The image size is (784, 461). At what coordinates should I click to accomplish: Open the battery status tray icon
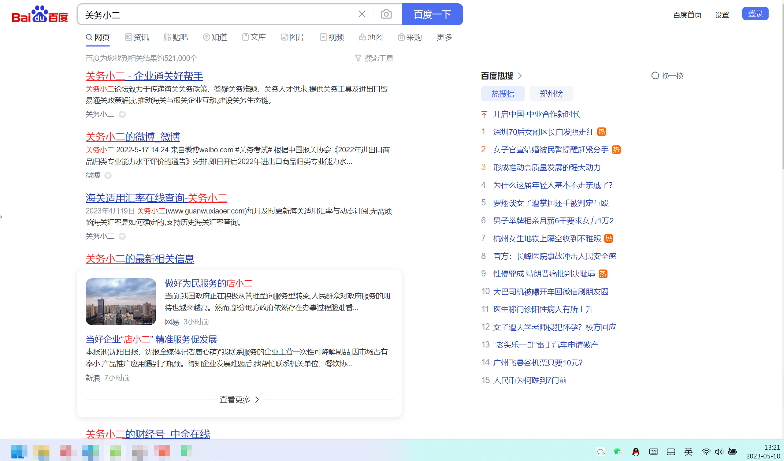[x=732, y=452]
